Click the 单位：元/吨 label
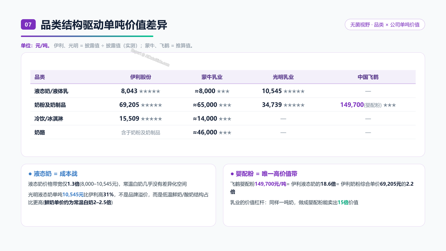Image resolution: width=446 pixels, height=251 pixels. point(35,45)
